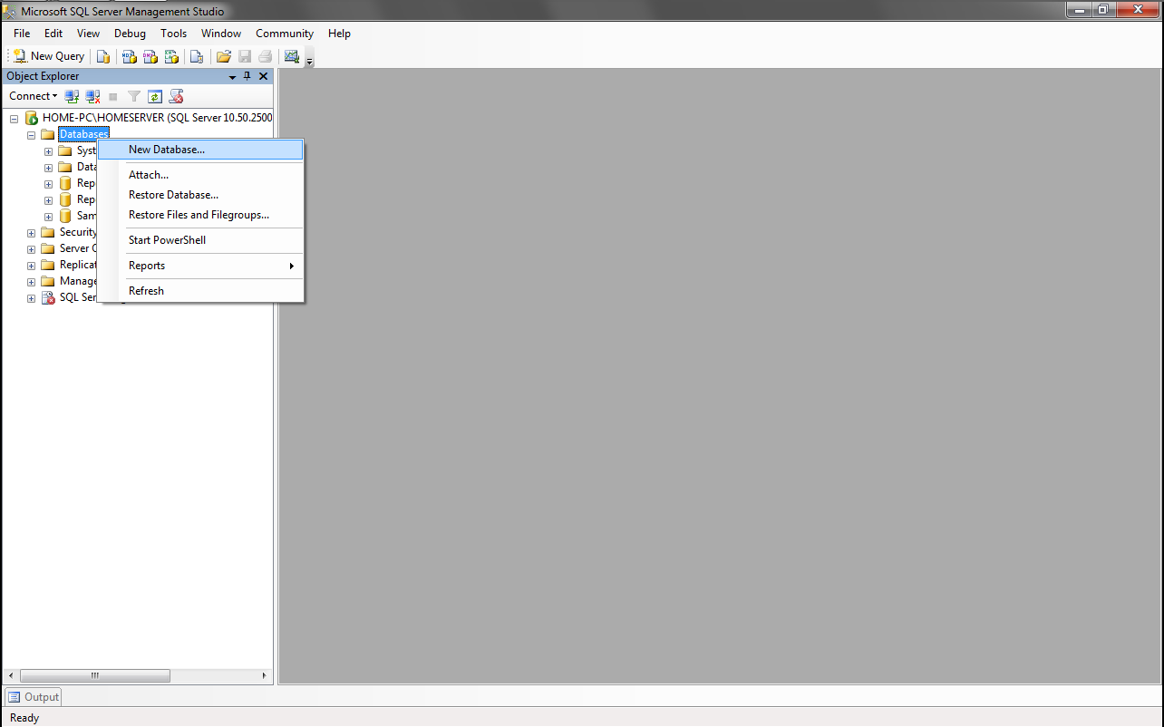
Task: Open SQL Server Compact query icon
Action: click(x=196, y=56)
